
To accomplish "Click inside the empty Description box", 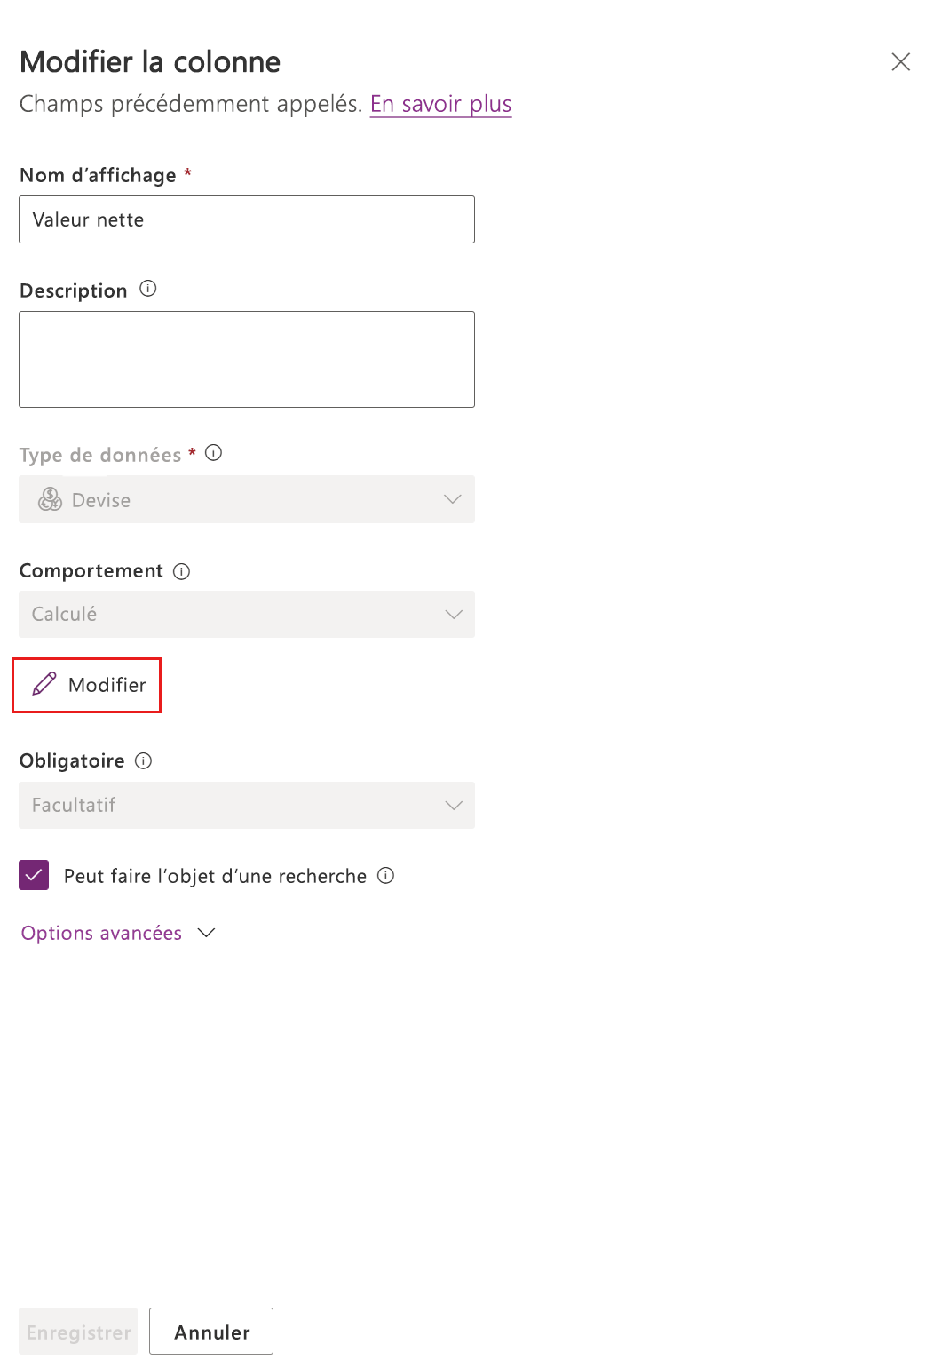I will pos(246,359).
